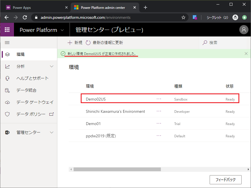
Task: Bookmark this page with star icon
Action: click(x=183, y=17)
